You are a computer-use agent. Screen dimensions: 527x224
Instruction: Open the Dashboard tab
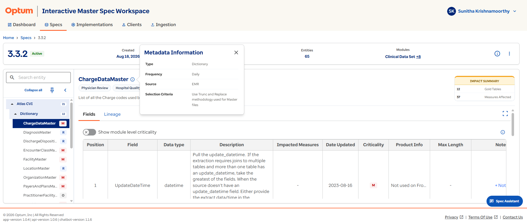click(21, 25)
